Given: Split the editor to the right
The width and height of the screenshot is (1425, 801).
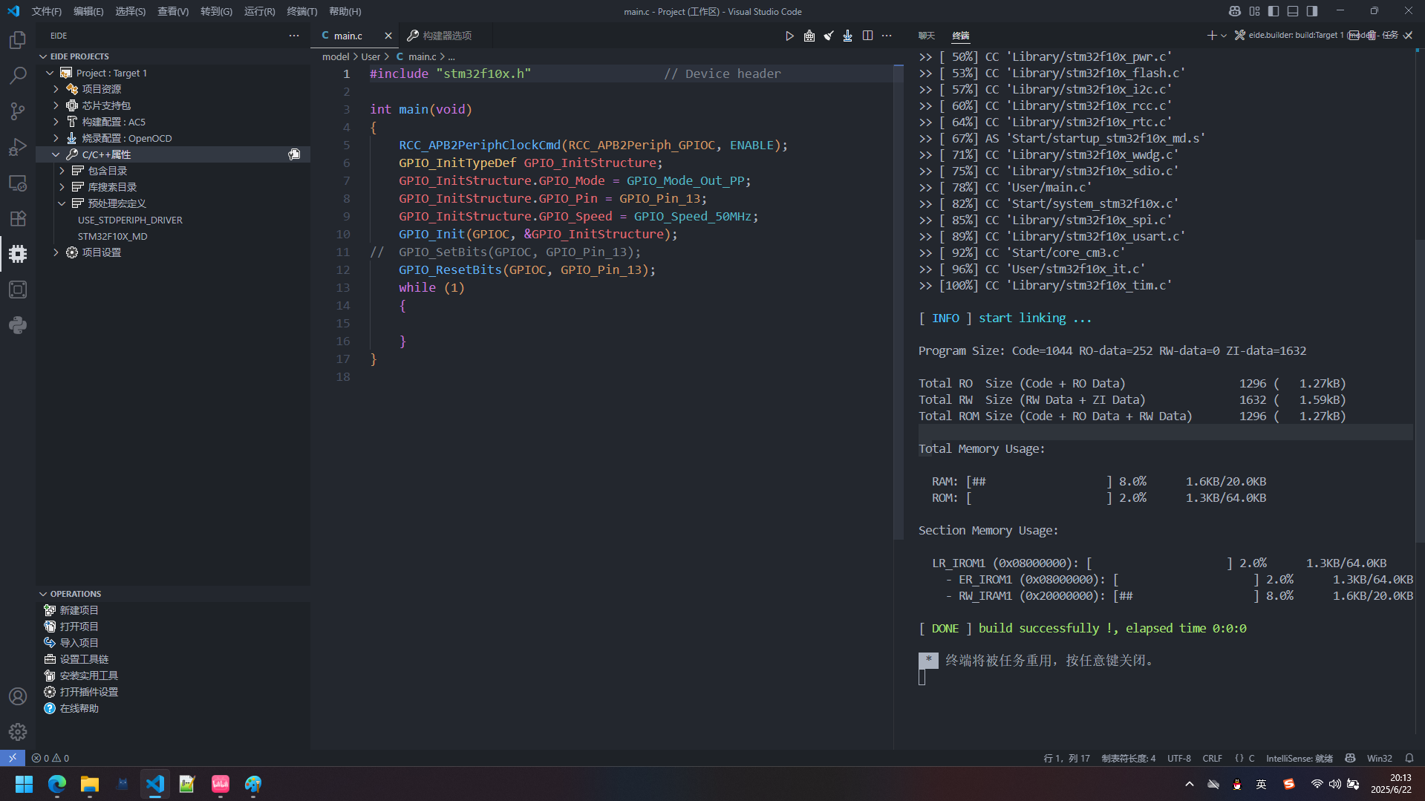Looking at the screenshot, I should (867, 36).
